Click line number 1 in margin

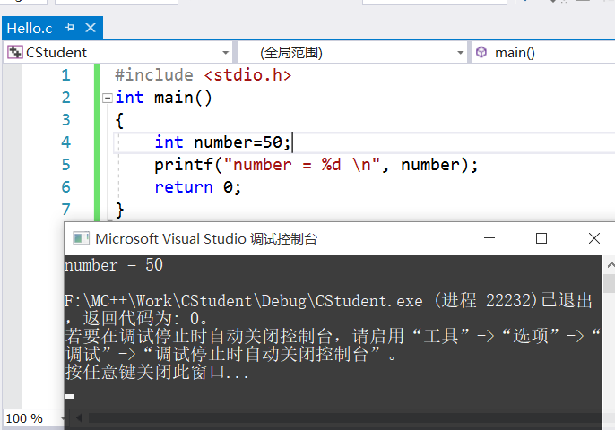coord(66,75)
